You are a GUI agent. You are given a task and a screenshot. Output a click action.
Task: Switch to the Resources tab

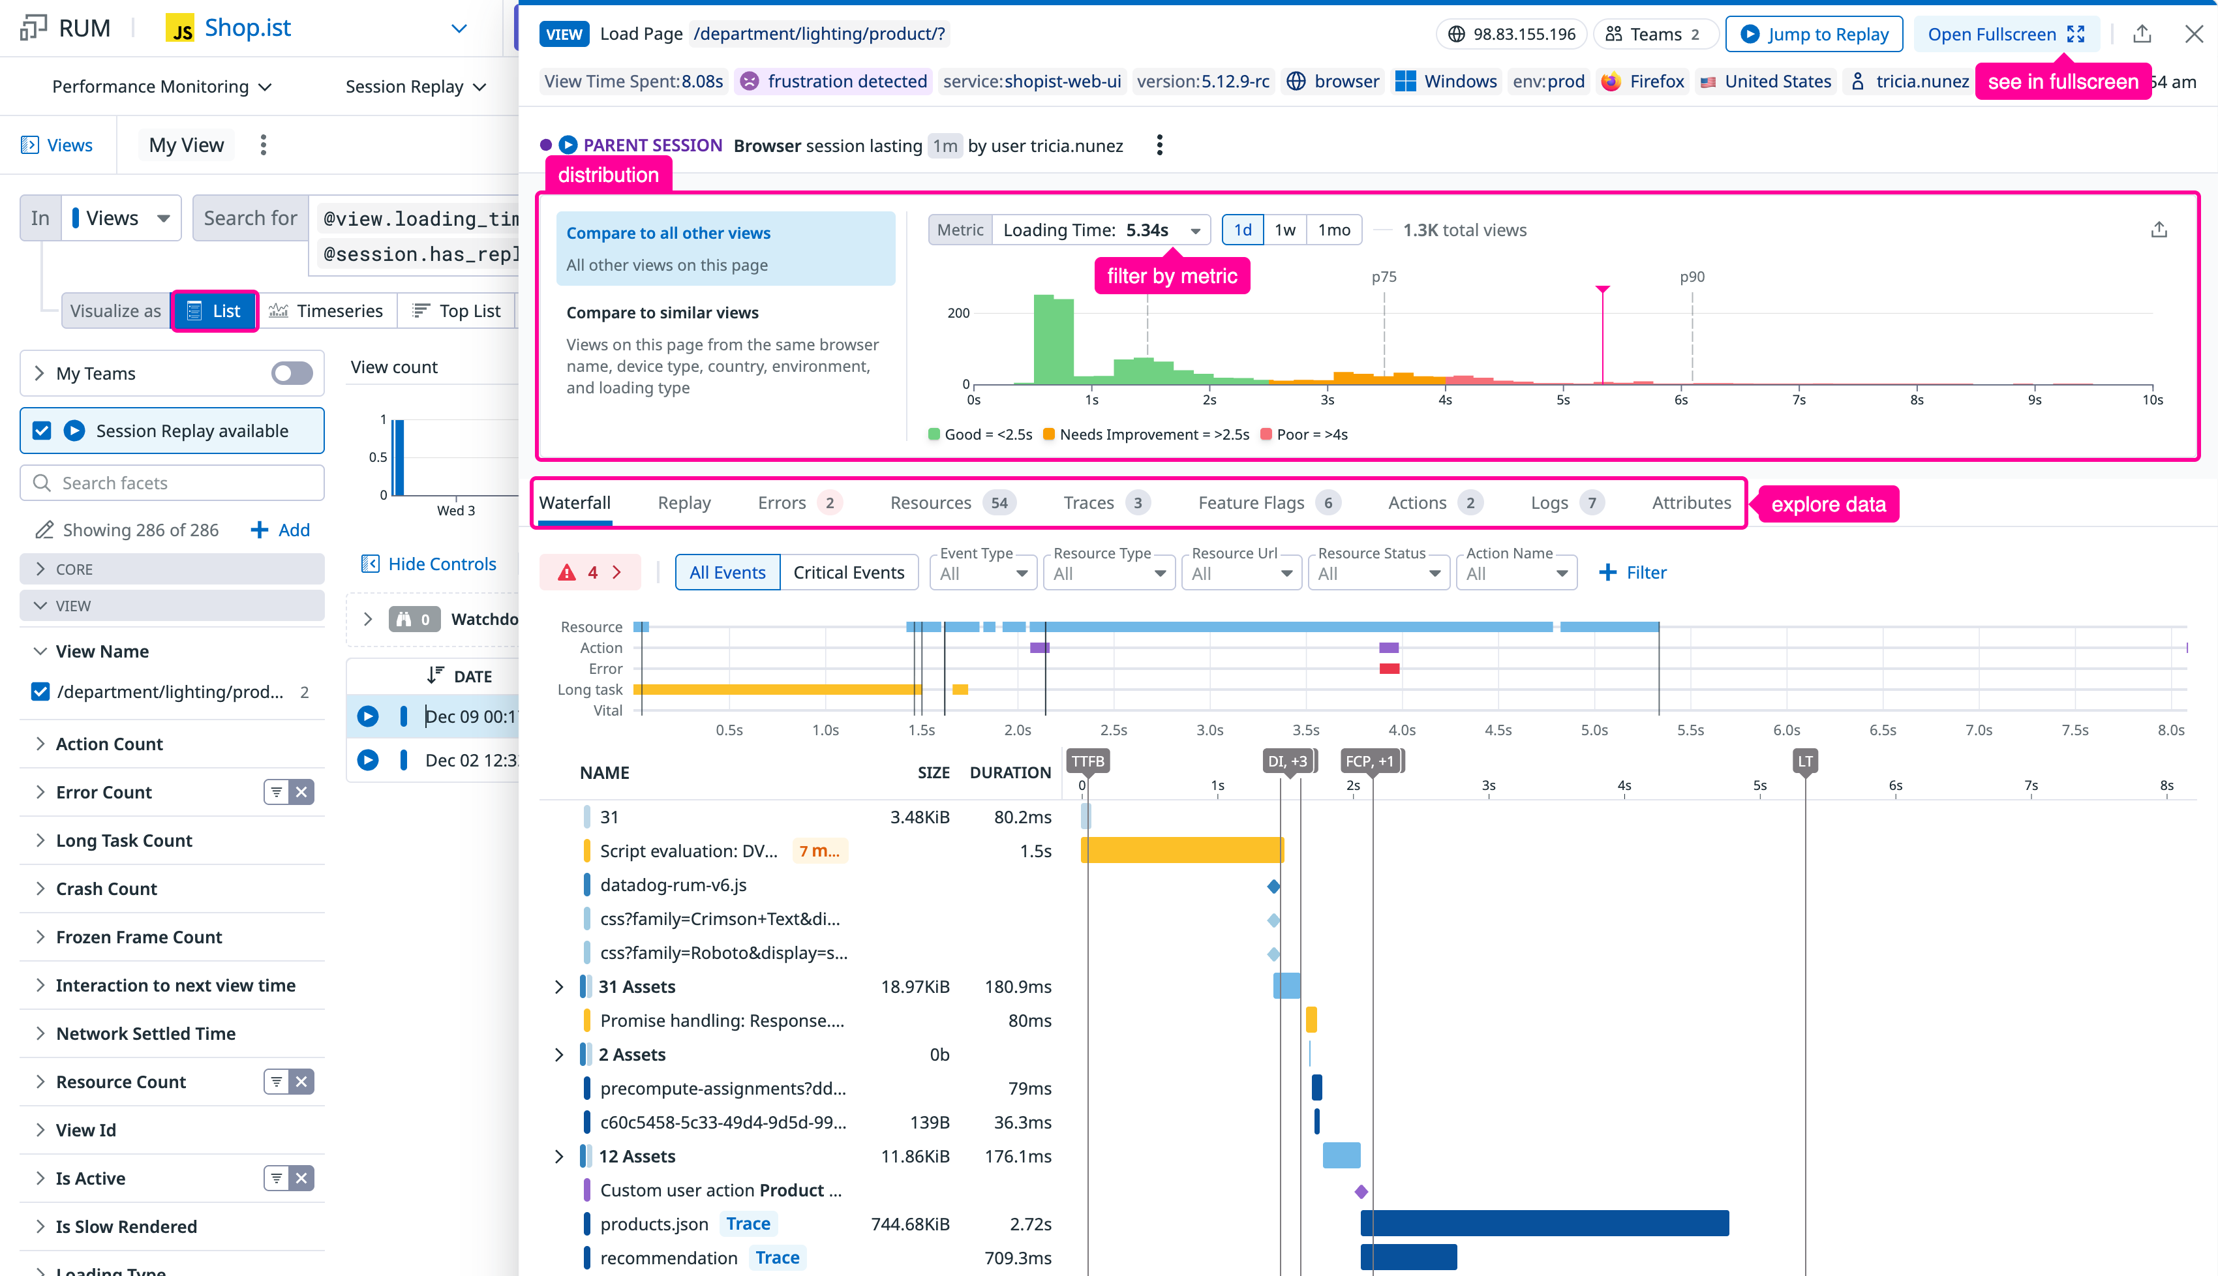coord(931,502)
